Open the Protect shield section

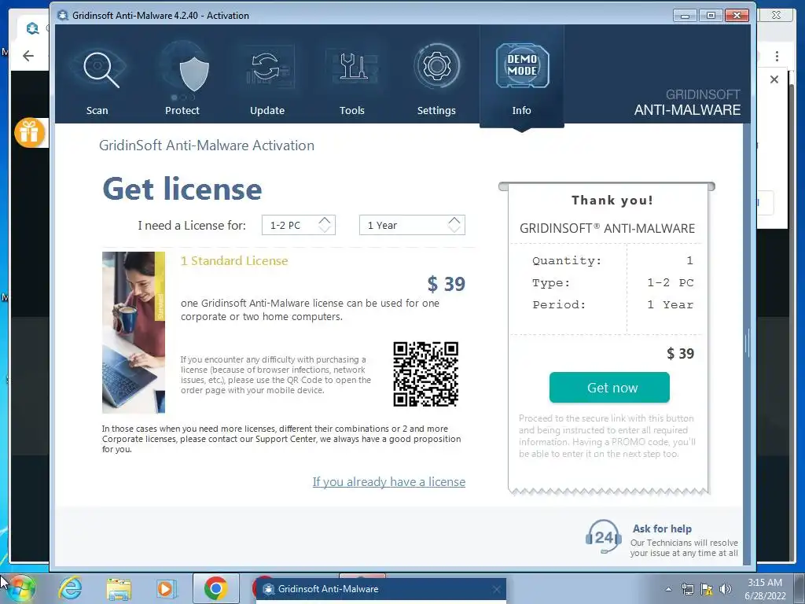click(194, 73)
